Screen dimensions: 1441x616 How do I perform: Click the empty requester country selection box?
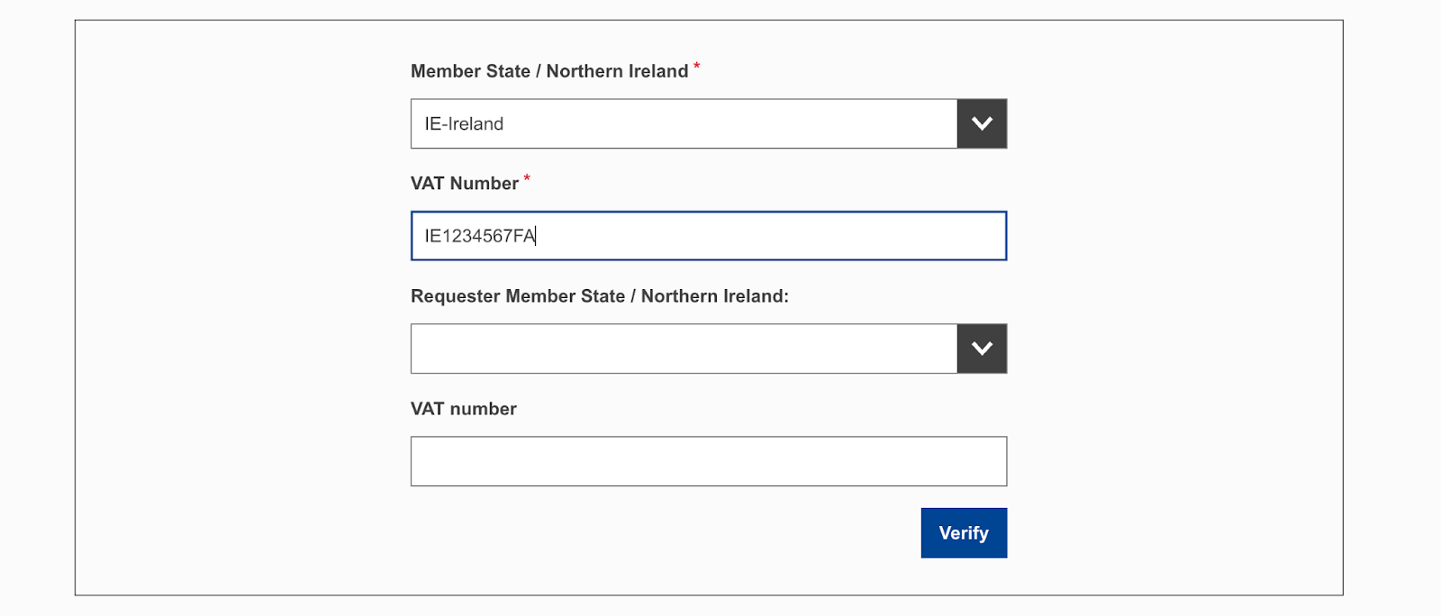[x=684, y=349]
